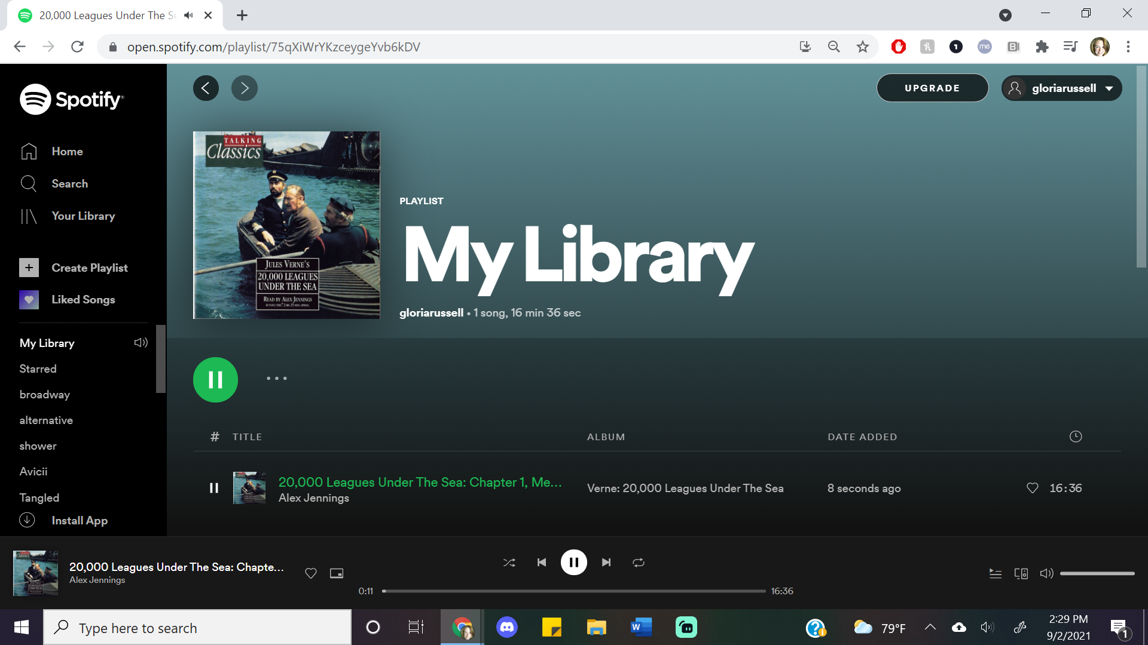Open Discord from the Windows taskbar
Image resolution: width=1148 pixels, height=645 pixels.
(x=506, y=627)
